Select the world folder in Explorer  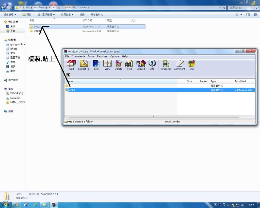click(87, 31)
